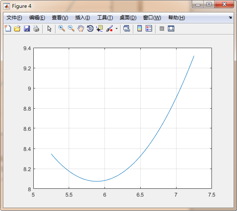Select the Edit Plot arrow tool
This screenshot has height=211, width=237.
pos(49,28)
